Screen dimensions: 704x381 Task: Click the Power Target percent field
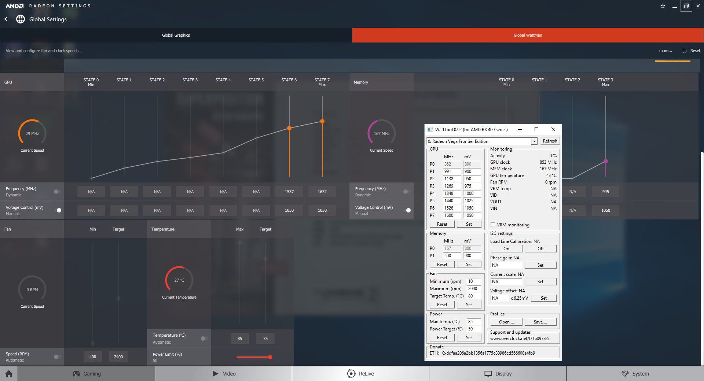(474, 329)
